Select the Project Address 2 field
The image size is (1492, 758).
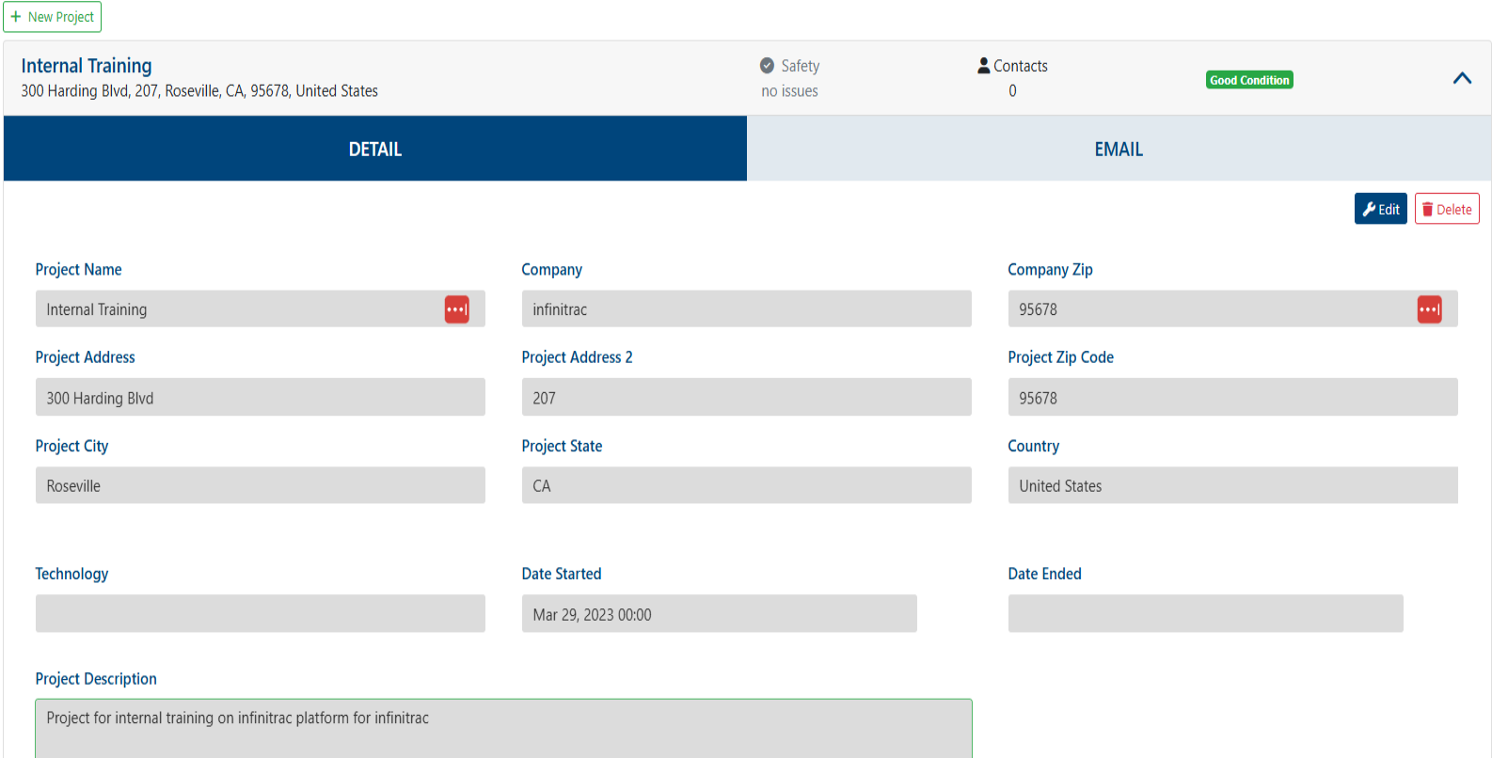coord(747,397)
